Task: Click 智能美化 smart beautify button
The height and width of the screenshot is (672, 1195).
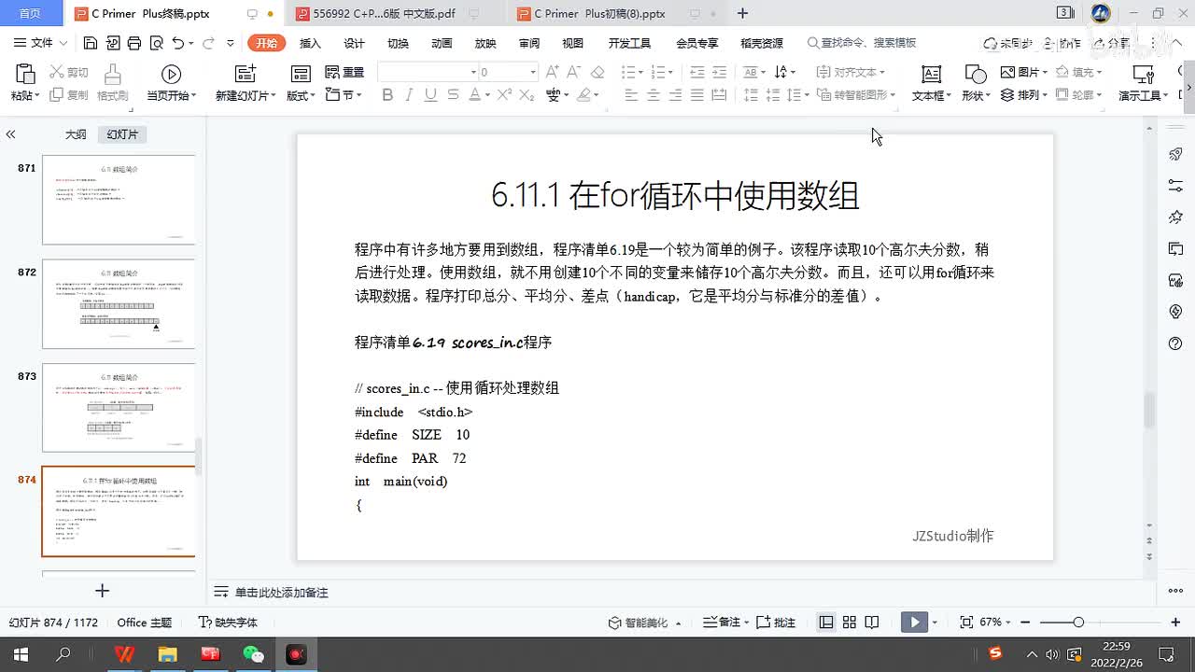Action: 638,623
